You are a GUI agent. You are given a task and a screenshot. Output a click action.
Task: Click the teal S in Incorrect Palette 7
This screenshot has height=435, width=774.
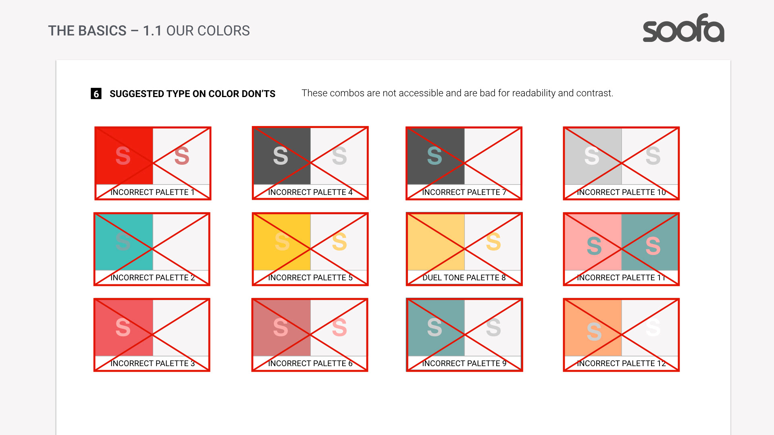coord(435,156)
